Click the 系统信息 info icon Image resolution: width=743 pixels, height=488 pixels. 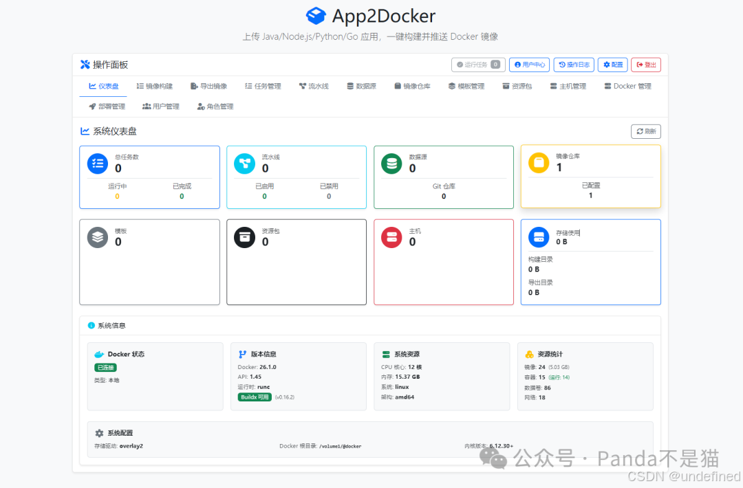(x=91, y=326)
